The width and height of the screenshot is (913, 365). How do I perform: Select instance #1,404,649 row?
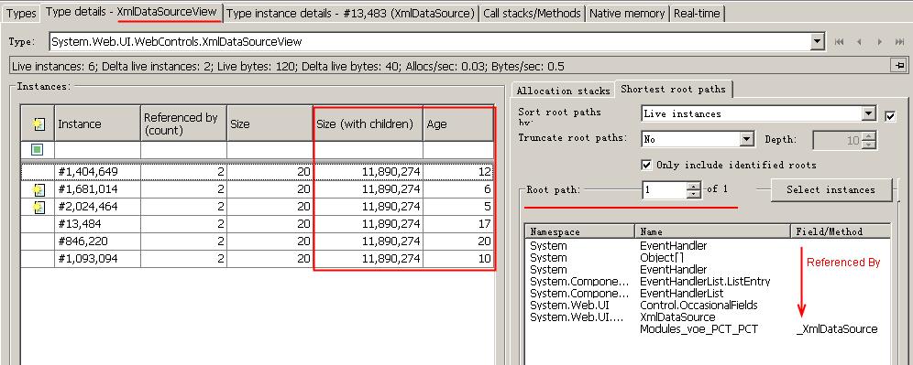(258, 172)
